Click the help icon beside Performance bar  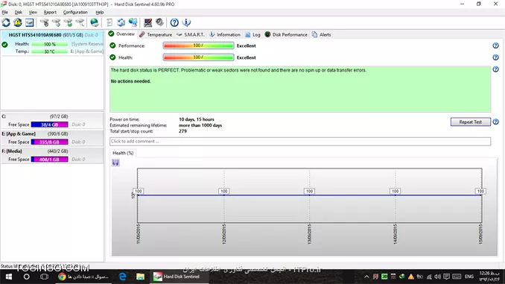pyautogui.click(x=495, y=45)
